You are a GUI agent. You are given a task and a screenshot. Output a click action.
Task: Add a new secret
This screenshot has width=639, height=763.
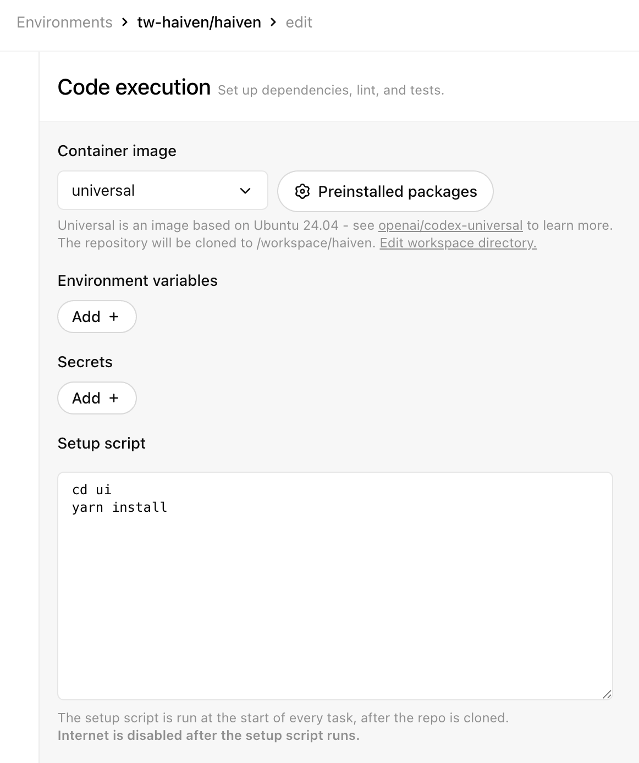[97, 398]
